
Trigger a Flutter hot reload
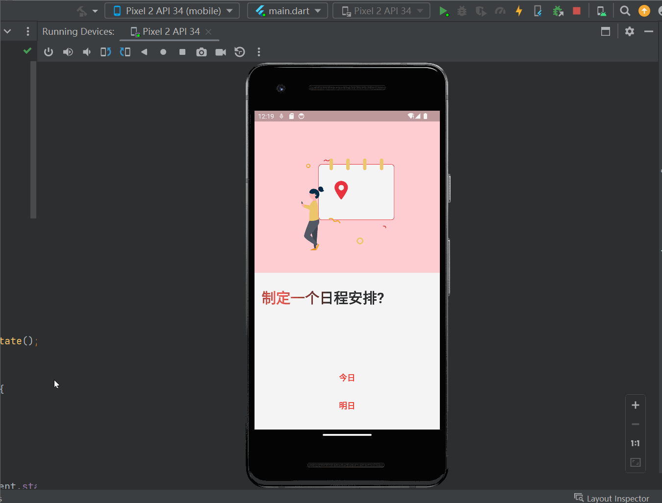(519, 10)
